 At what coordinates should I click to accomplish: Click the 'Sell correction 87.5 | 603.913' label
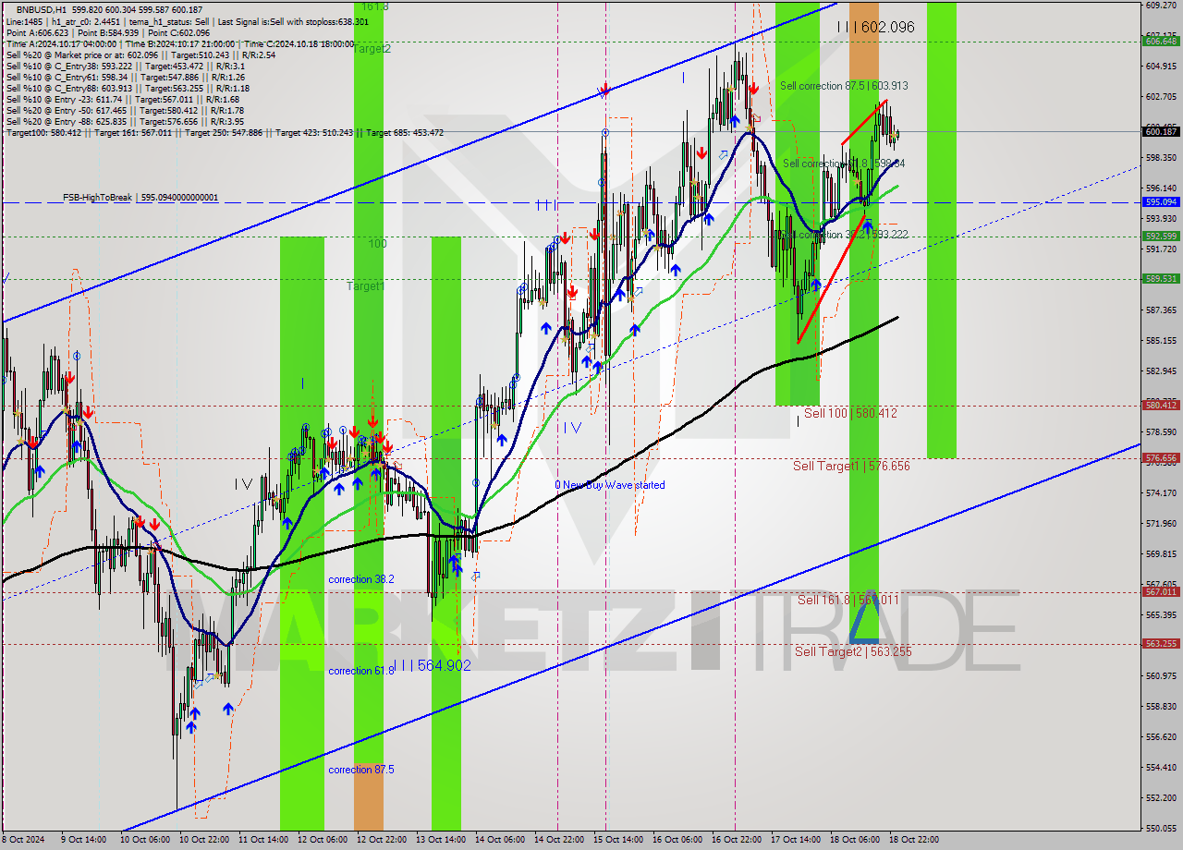[844, 85]
